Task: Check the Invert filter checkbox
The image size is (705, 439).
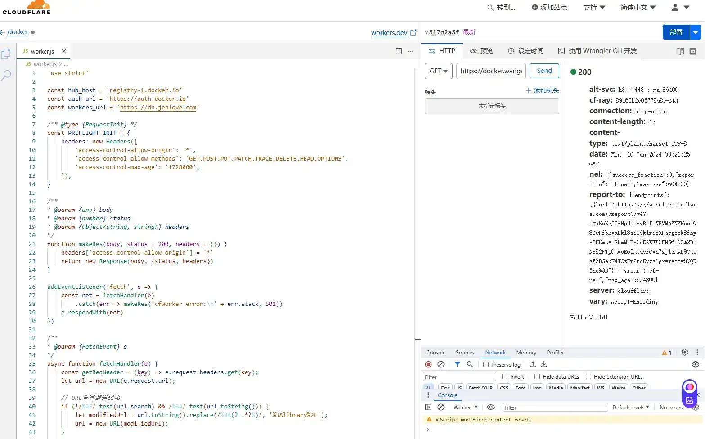Action: (x=505, y=376)
